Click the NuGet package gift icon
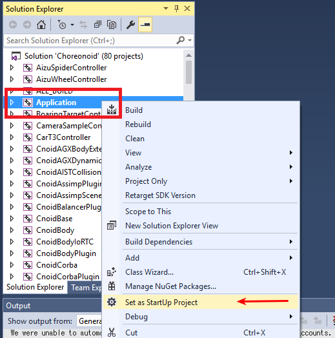The height and width of the screenshot is (338, 335). point(112,286)
